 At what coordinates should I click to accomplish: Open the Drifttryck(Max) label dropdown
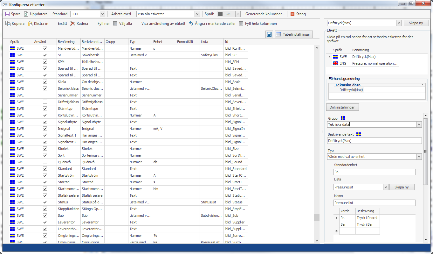click(399, 23)
